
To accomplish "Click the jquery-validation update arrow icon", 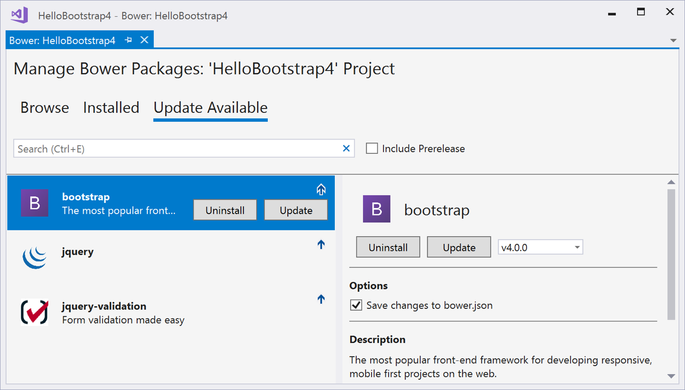I will pos(321,299).
